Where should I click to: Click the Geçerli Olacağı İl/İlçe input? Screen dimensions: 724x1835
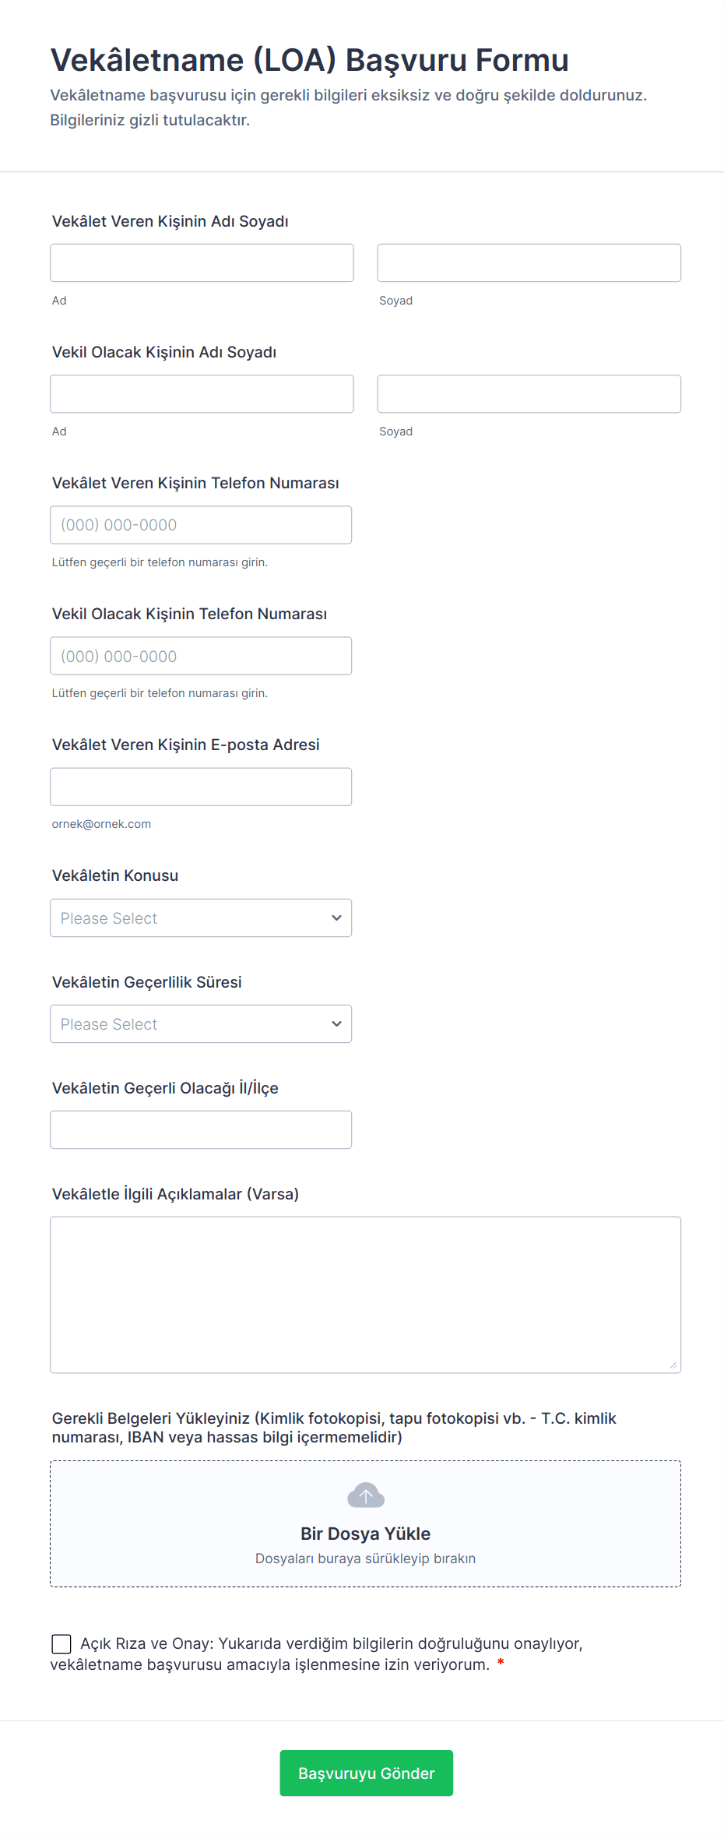(201, 1129)
